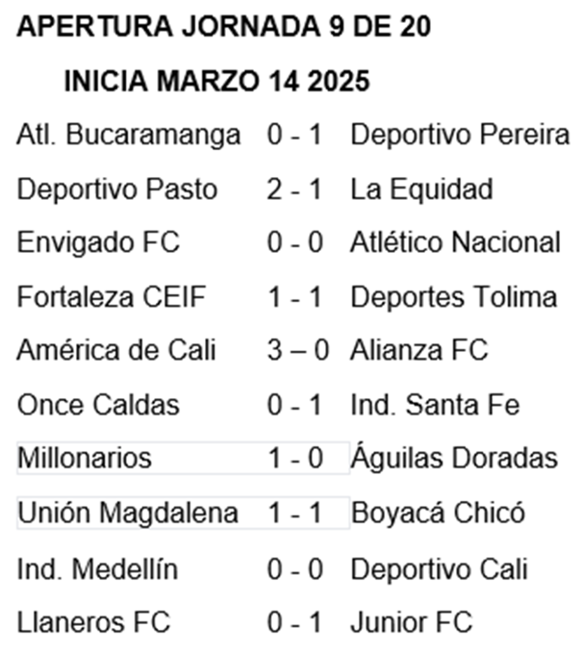
Task: Select the Once Caldas entry
Action: (x=98, y=404)
